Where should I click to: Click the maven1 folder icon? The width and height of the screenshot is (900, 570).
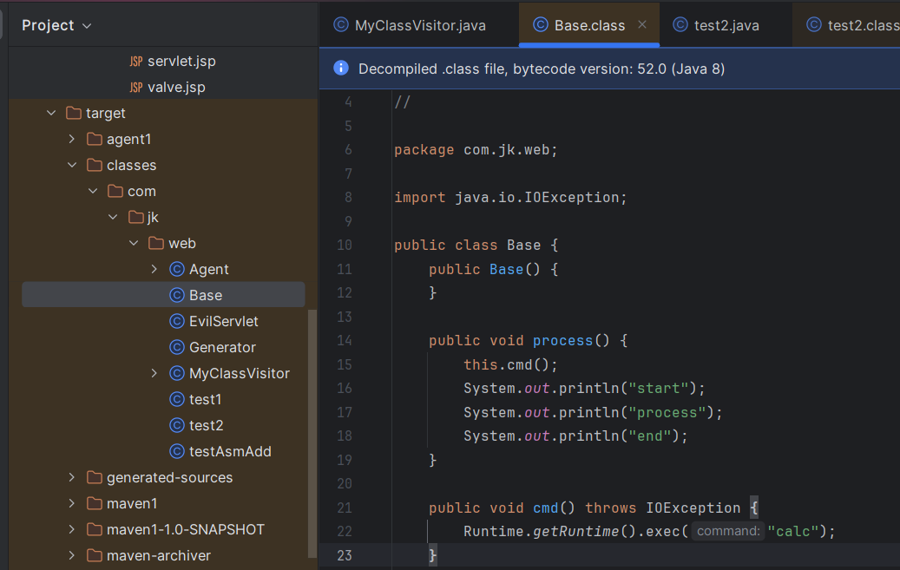tap(94, 503)
